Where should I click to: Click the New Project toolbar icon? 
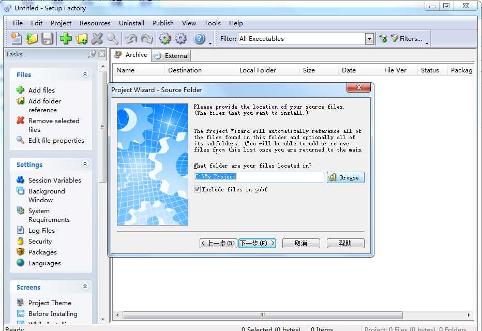click(x=17, y=39)
